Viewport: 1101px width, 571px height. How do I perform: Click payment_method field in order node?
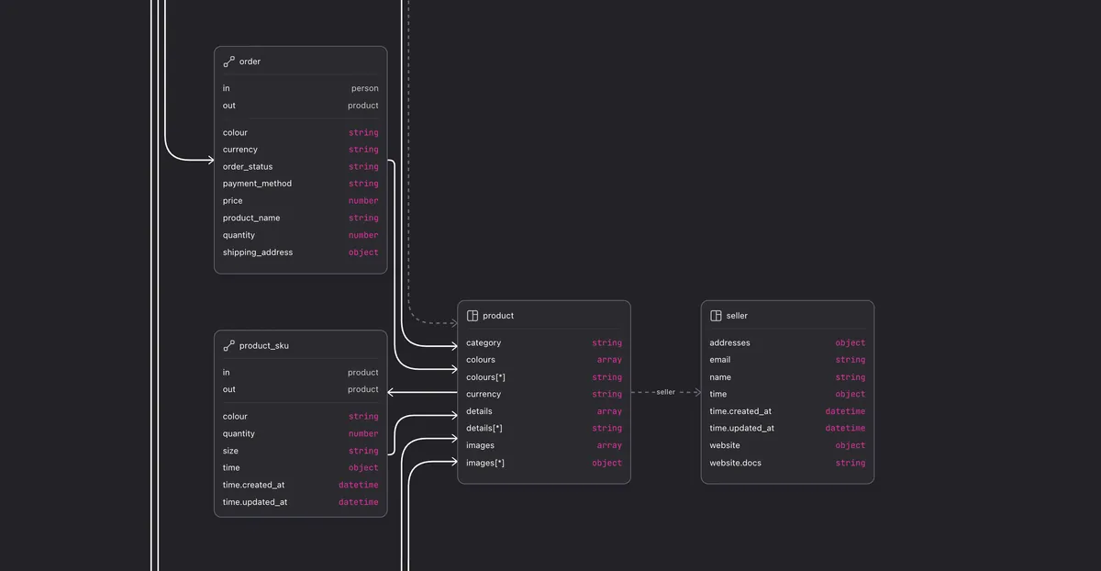pyautogui.click(x=301, y=184)
